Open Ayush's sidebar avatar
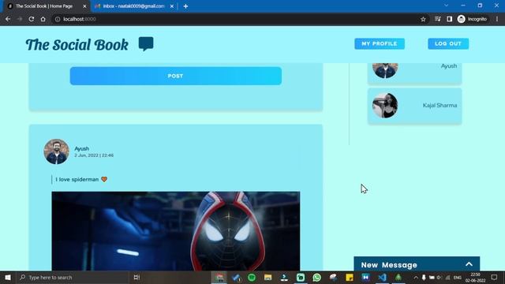Viewport: 505px width, 284px height. (x=385, y=70)
